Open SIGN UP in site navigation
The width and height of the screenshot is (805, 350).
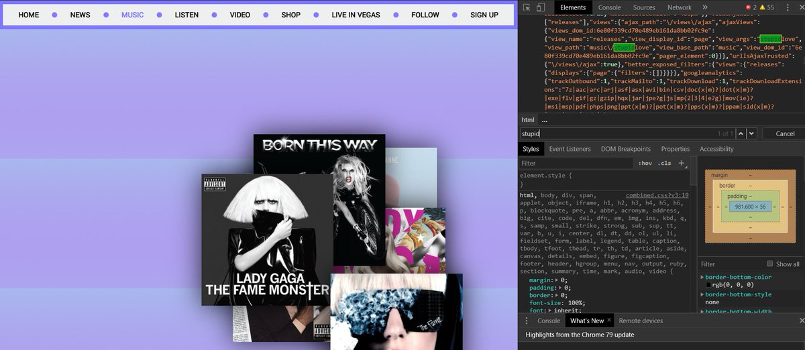click(484, 15)
